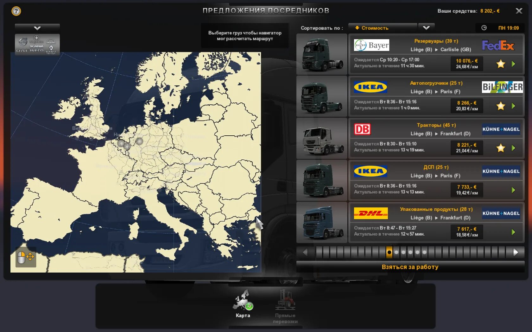Click the highlighted current page marker
This screenshot has width=532, height=332.
click(389, 252)
